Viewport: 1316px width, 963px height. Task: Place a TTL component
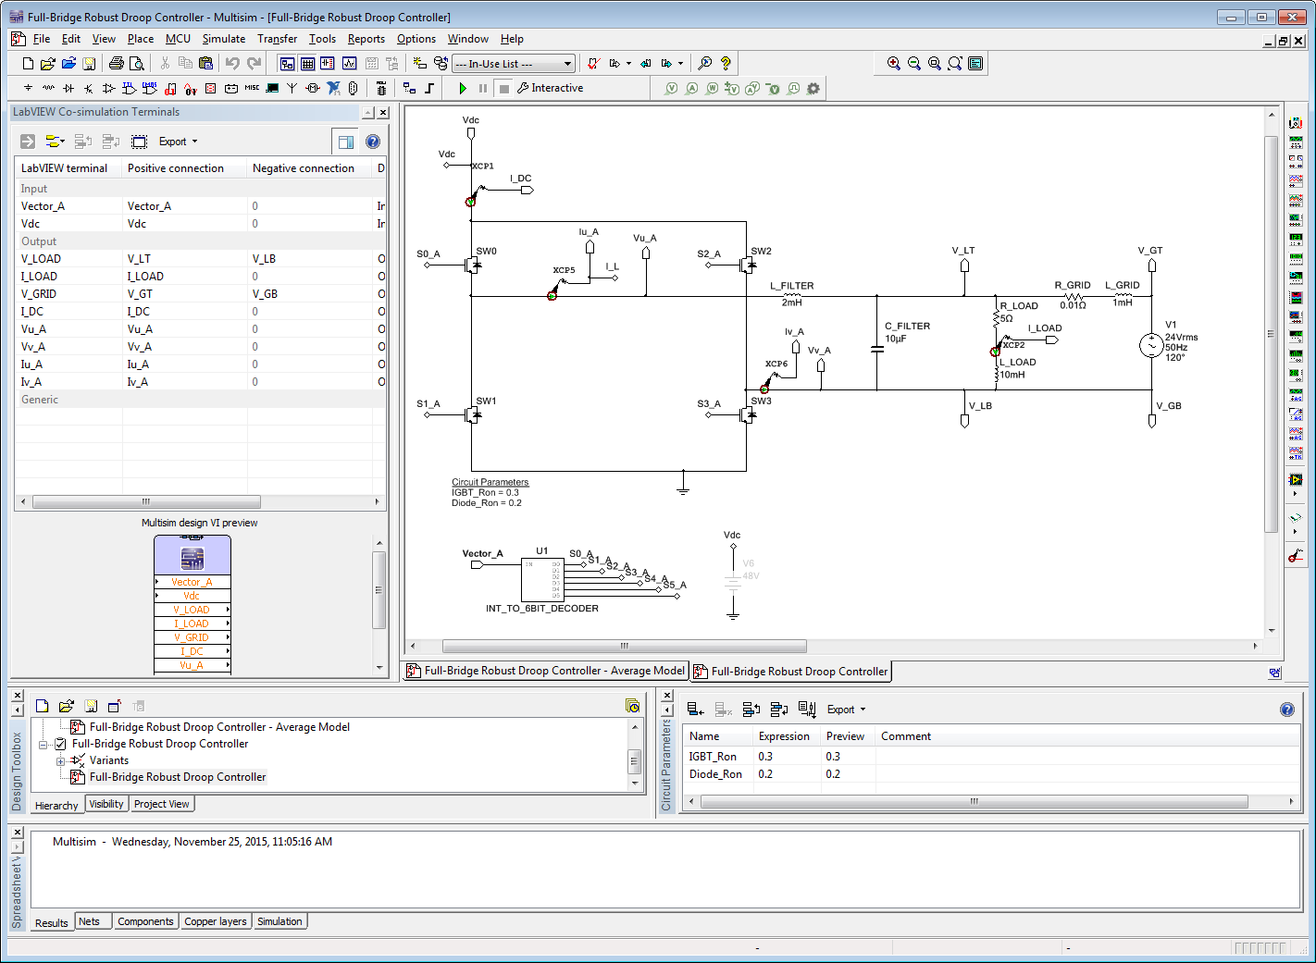(x=130, y=89)
